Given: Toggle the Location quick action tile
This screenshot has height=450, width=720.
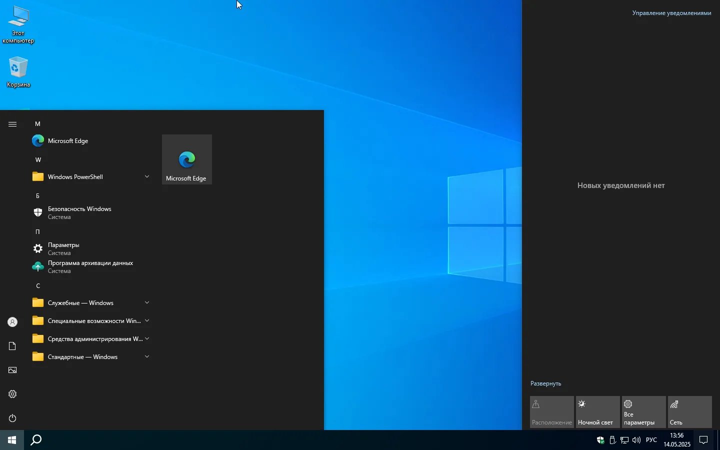Looking at the screenshot, I should tap(551, 412).
